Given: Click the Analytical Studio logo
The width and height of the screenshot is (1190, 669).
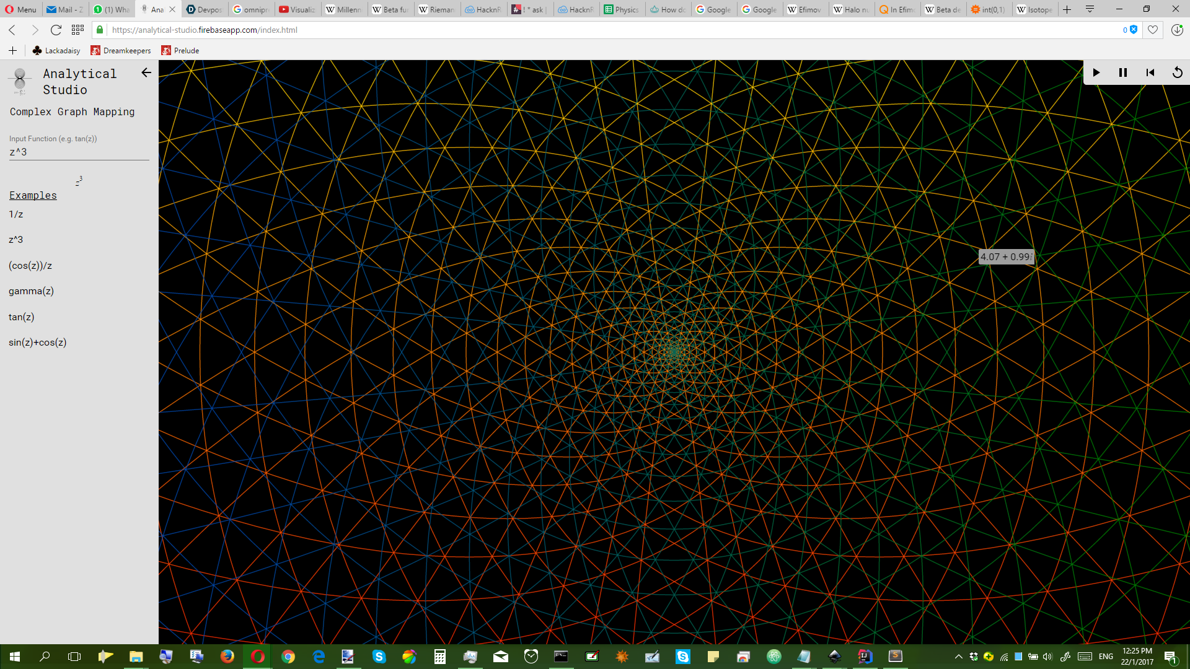Looking at the screenshot, I should (20, 81).
